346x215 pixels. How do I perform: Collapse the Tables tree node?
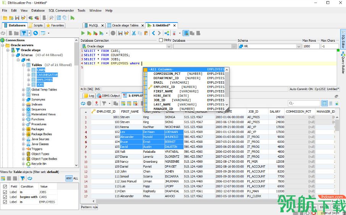coord(24,65)
